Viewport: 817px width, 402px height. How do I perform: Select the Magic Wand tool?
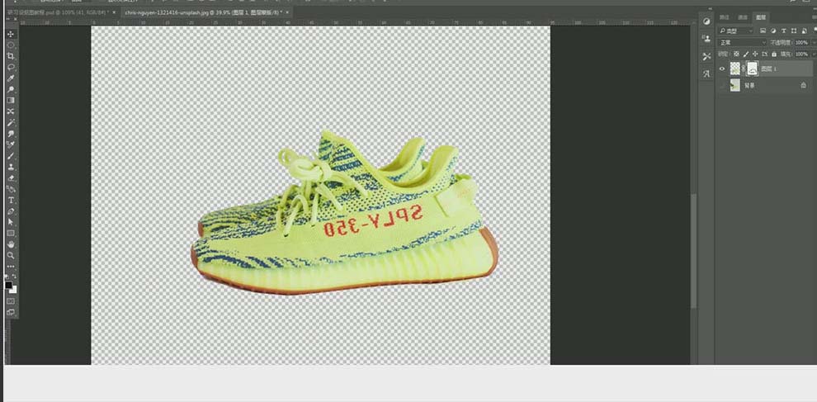[11, 122]
